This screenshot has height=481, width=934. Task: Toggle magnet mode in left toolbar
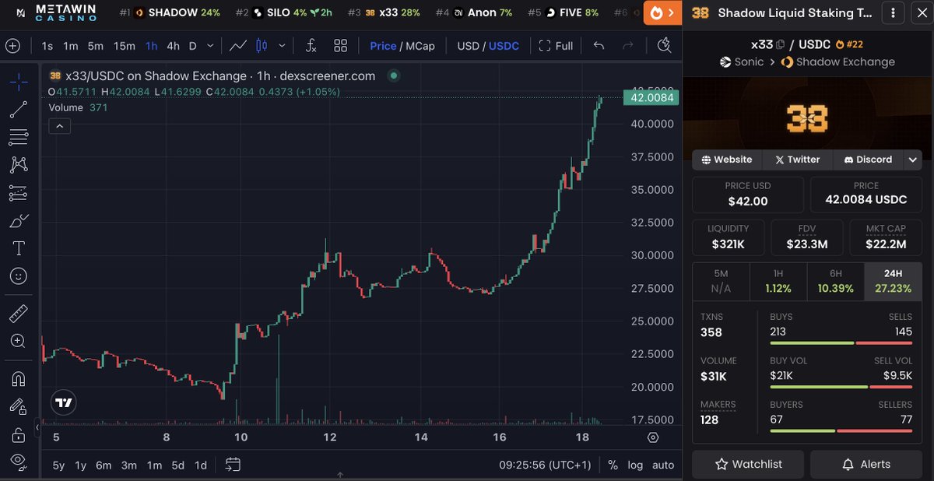pyautogui.click(x=19, y=378)
